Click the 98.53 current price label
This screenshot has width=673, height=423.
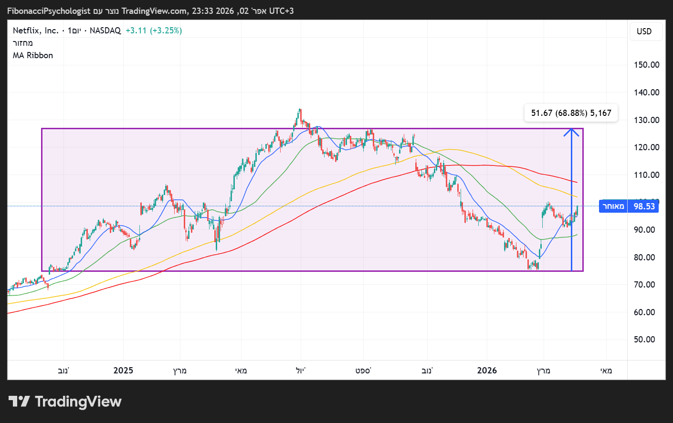tap(644, 206)
